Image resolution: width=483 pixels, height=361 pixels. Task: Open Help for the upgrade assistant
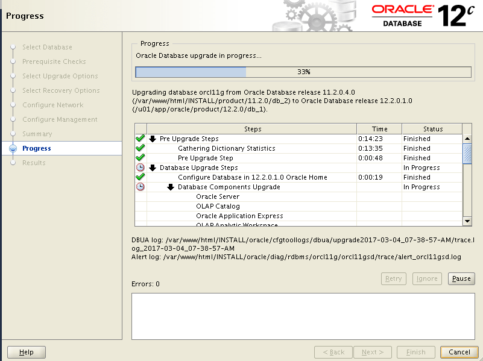(x=27, y=352)
